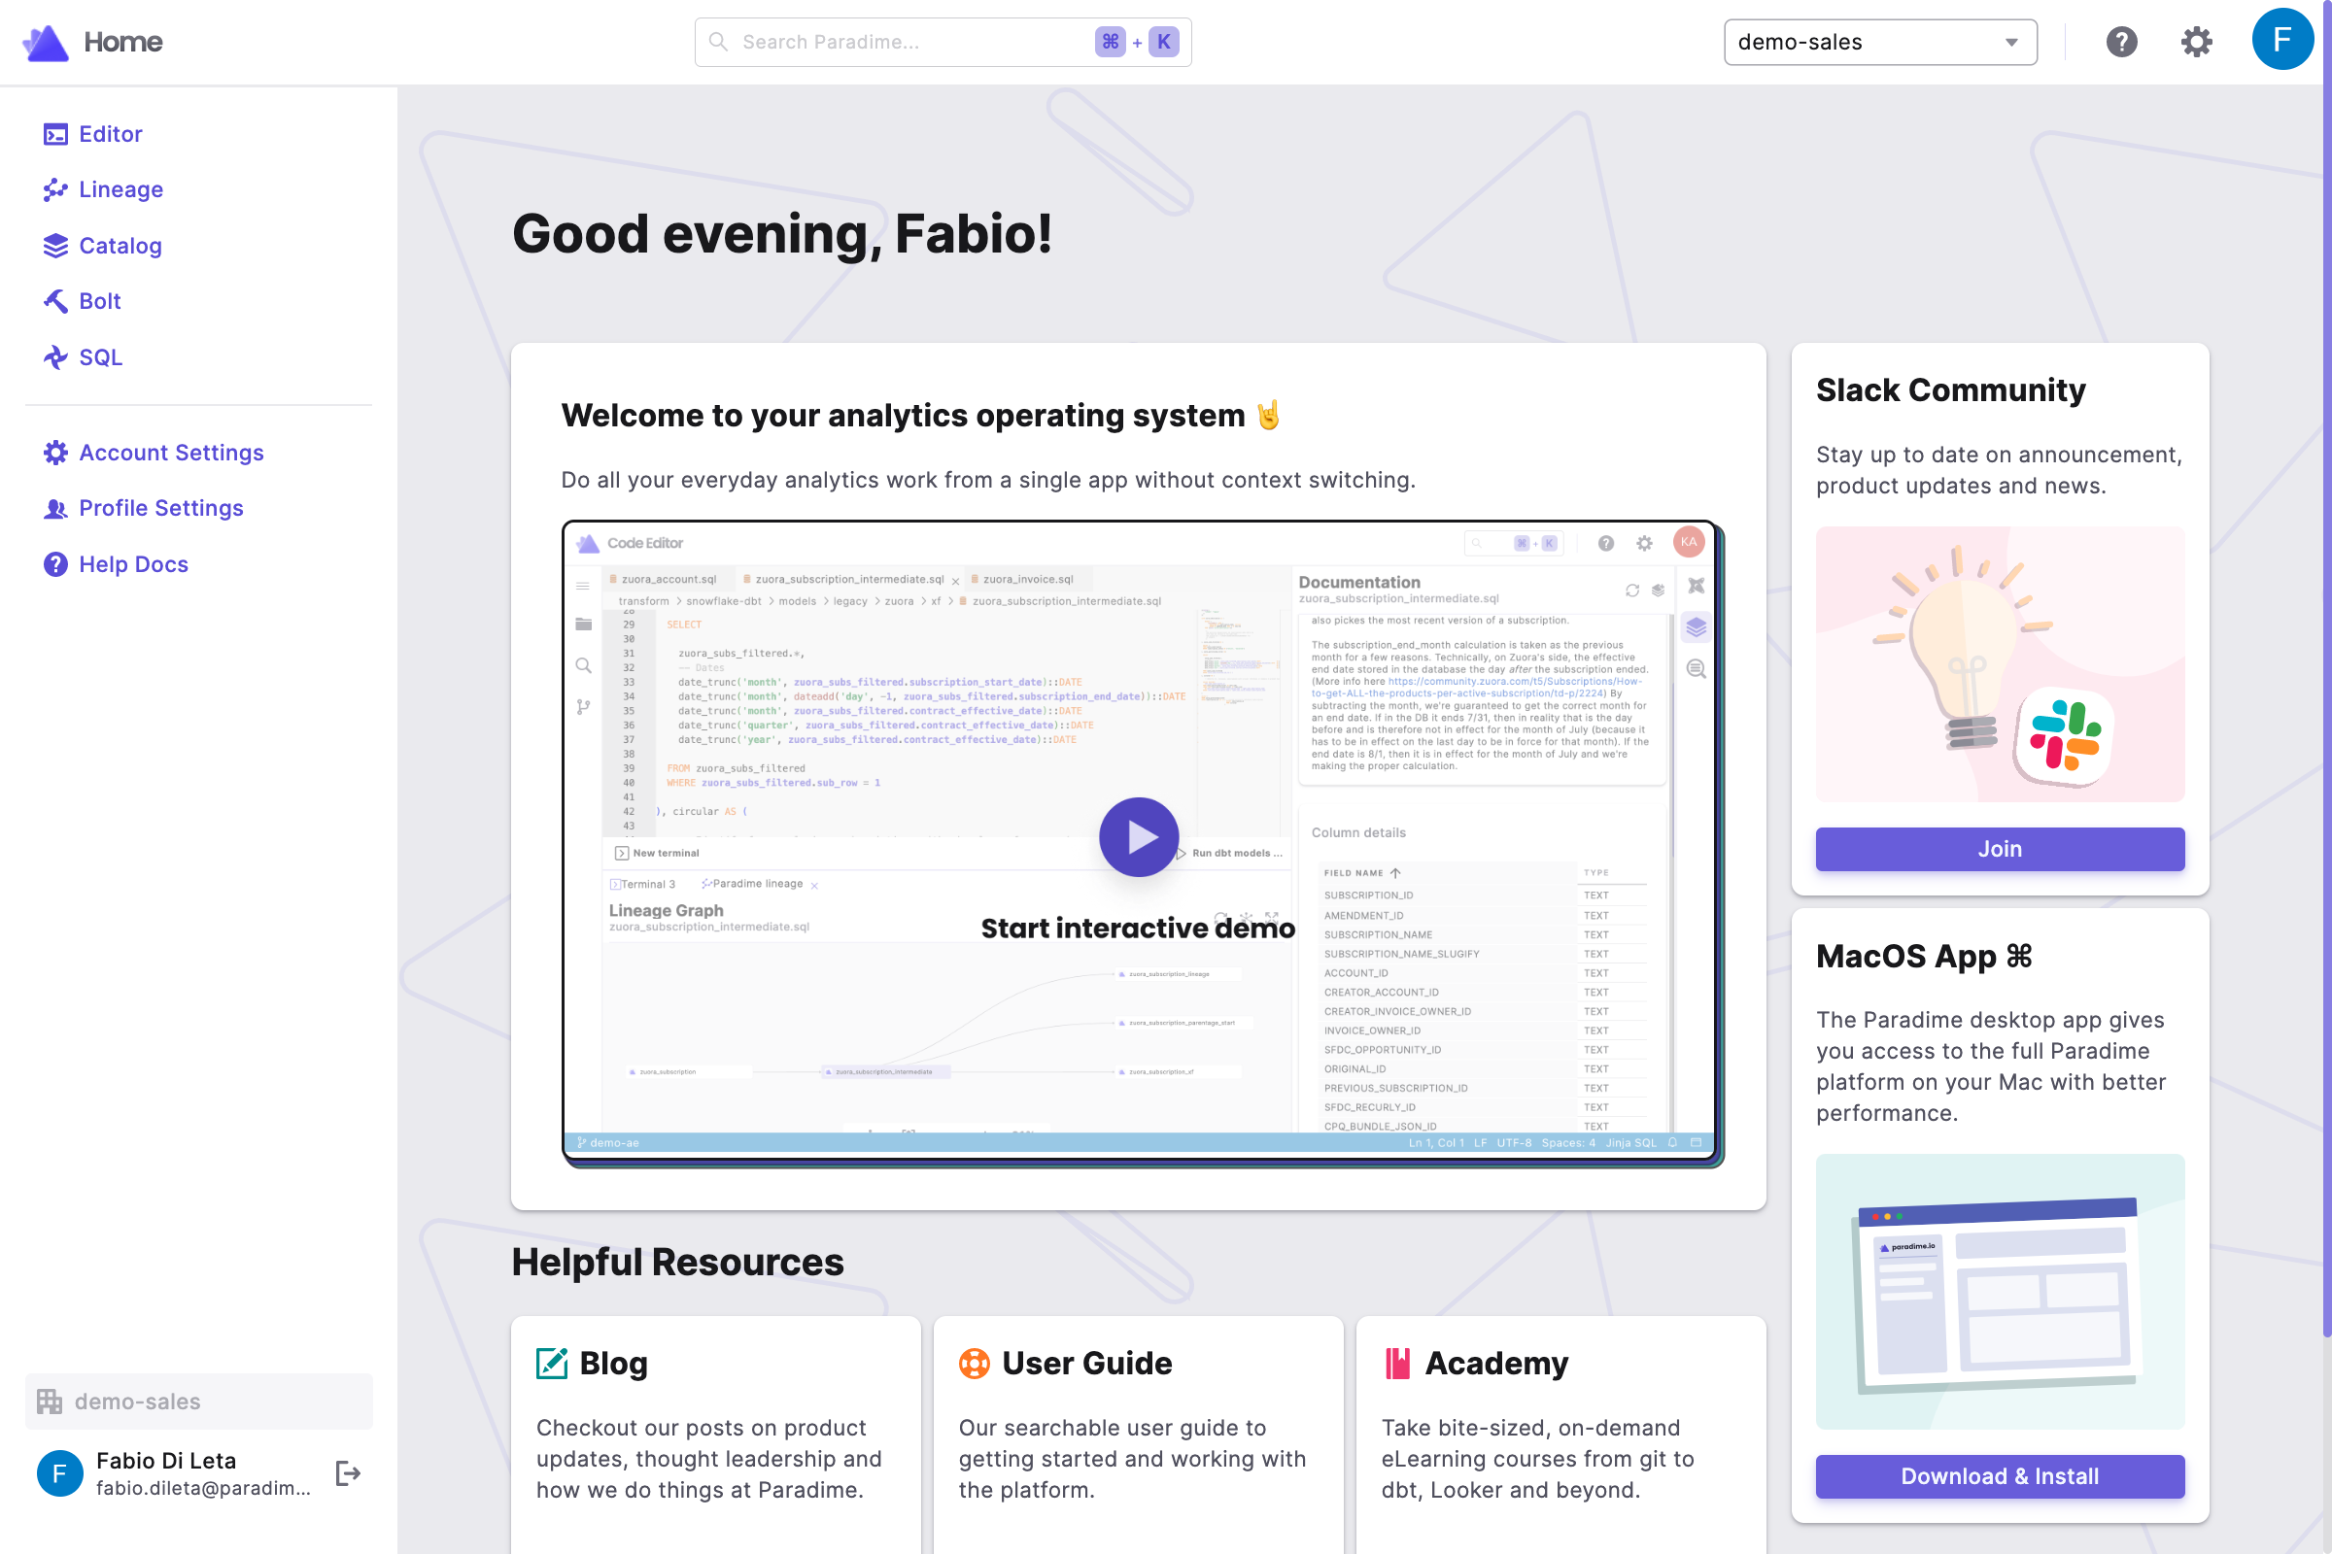Click the question mark help icon
Viewport: 2332px width, 1554px height.
(2122, 42)
